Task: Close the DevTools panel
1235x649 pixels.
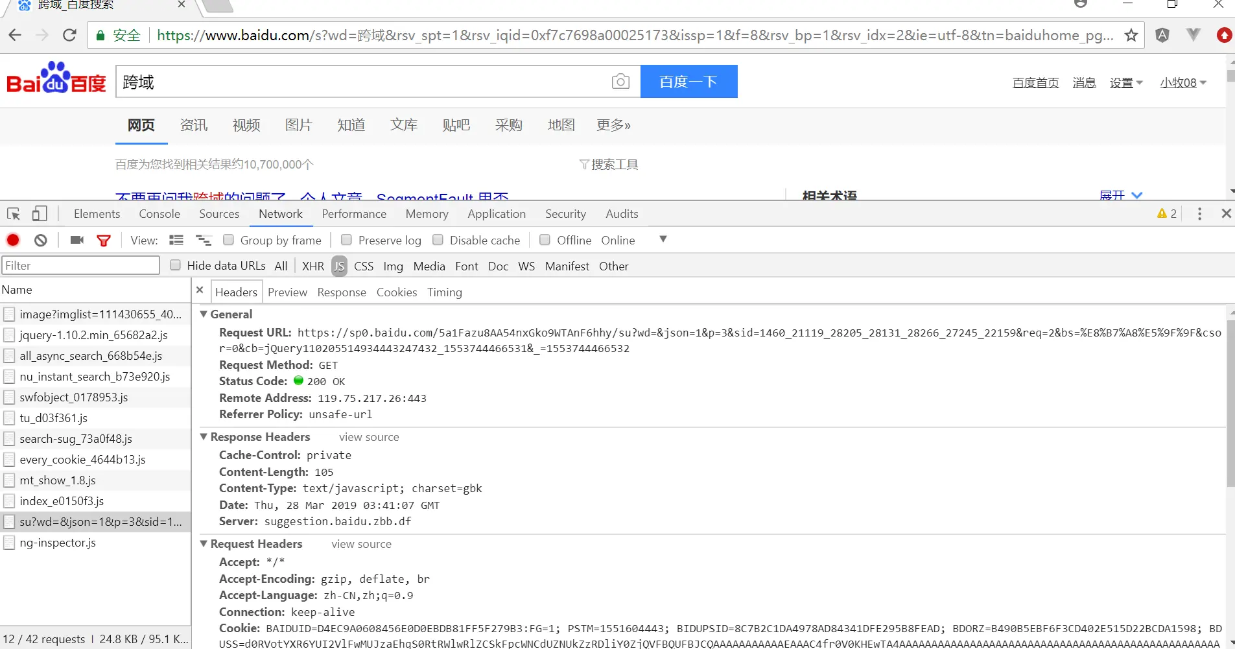Action: (1226, 213)
